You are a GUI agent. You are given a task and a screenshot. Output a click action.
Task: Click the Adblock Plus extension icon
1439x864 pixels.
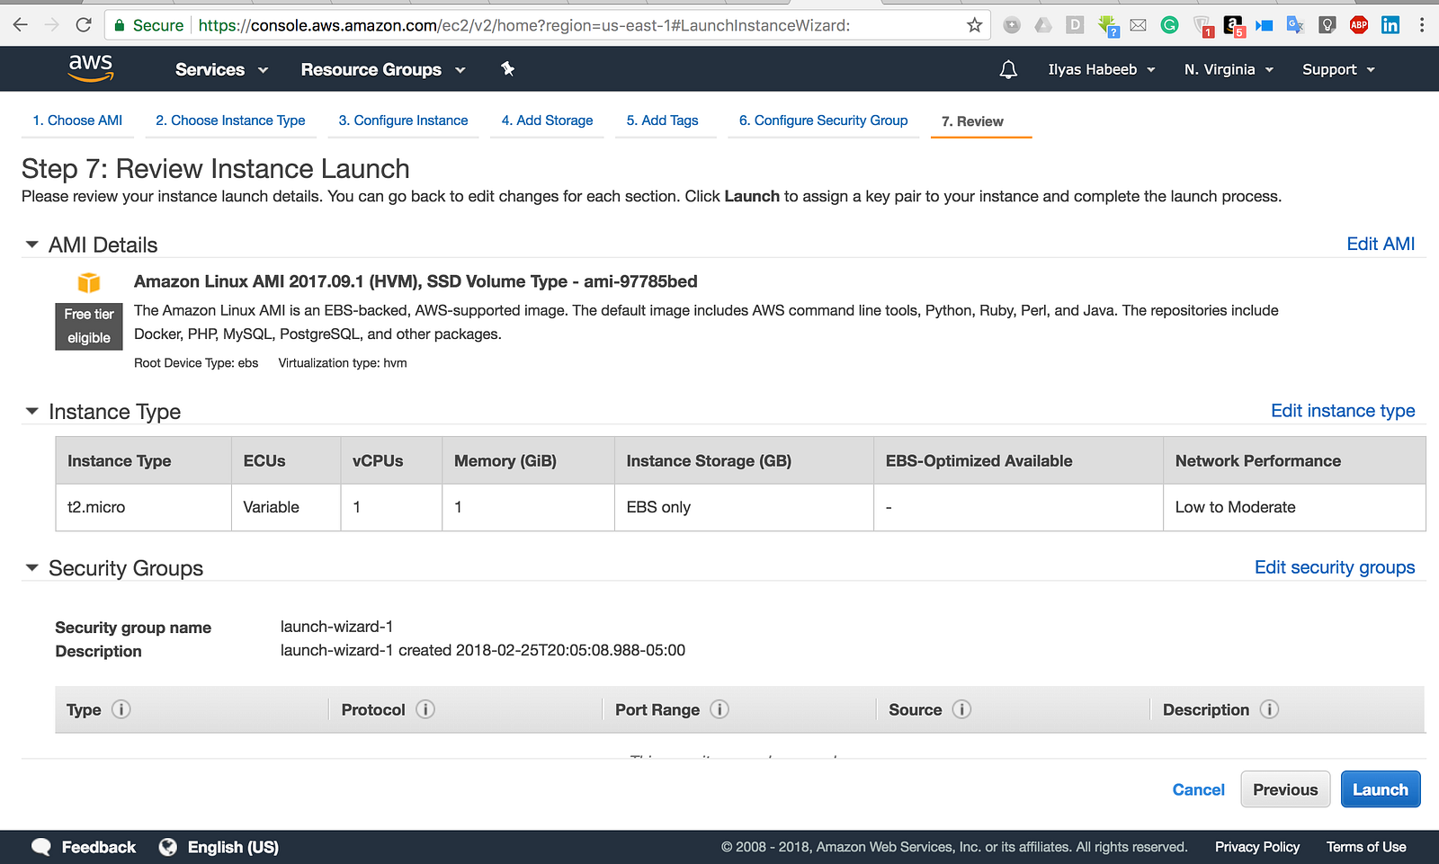click(x=1359, y=25)
